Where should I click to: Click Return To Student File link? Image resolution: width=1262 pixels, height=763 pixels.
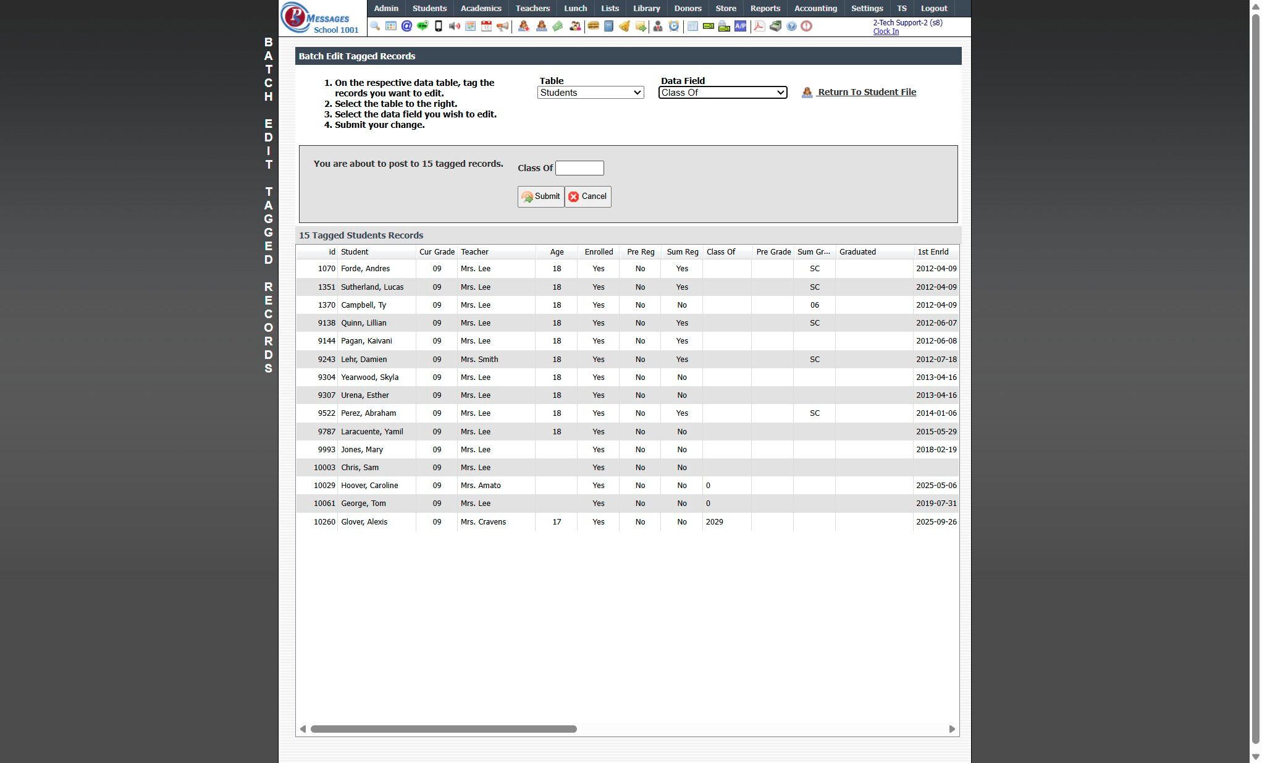tap(866, 92)
